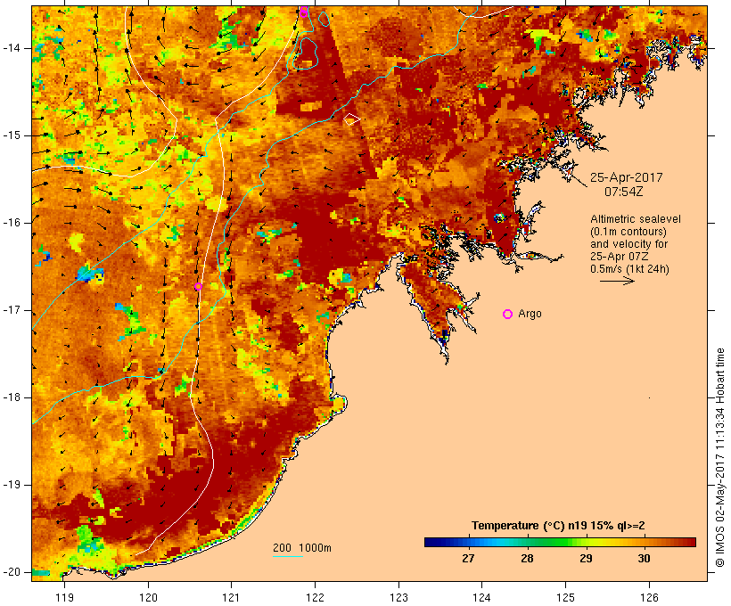731x606 pixels.
Task: Click the 'Temperature (°C) n19 15% ql>=2' title
Action: 558,526
